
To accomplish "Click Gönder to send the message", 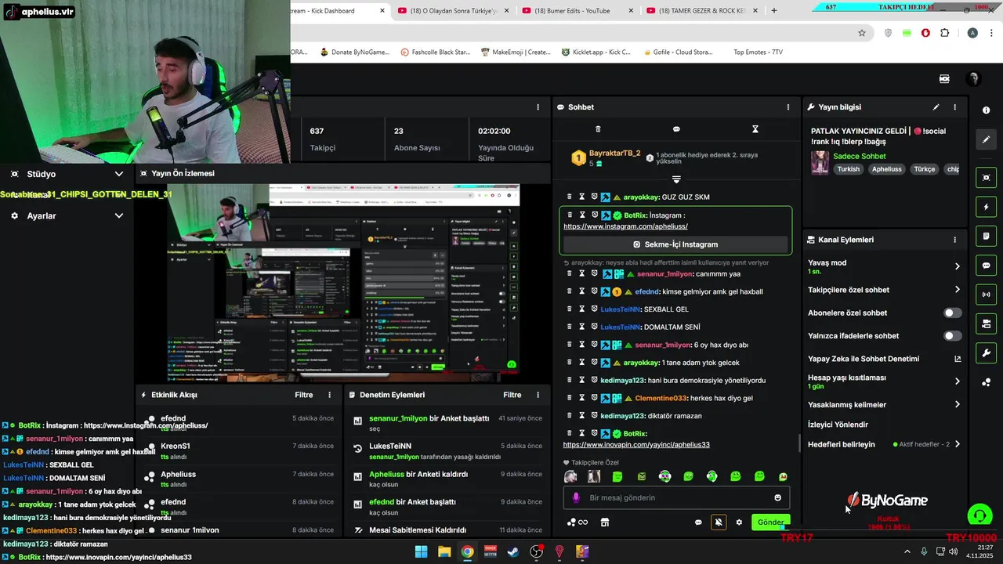I will [x=770, y=522].
